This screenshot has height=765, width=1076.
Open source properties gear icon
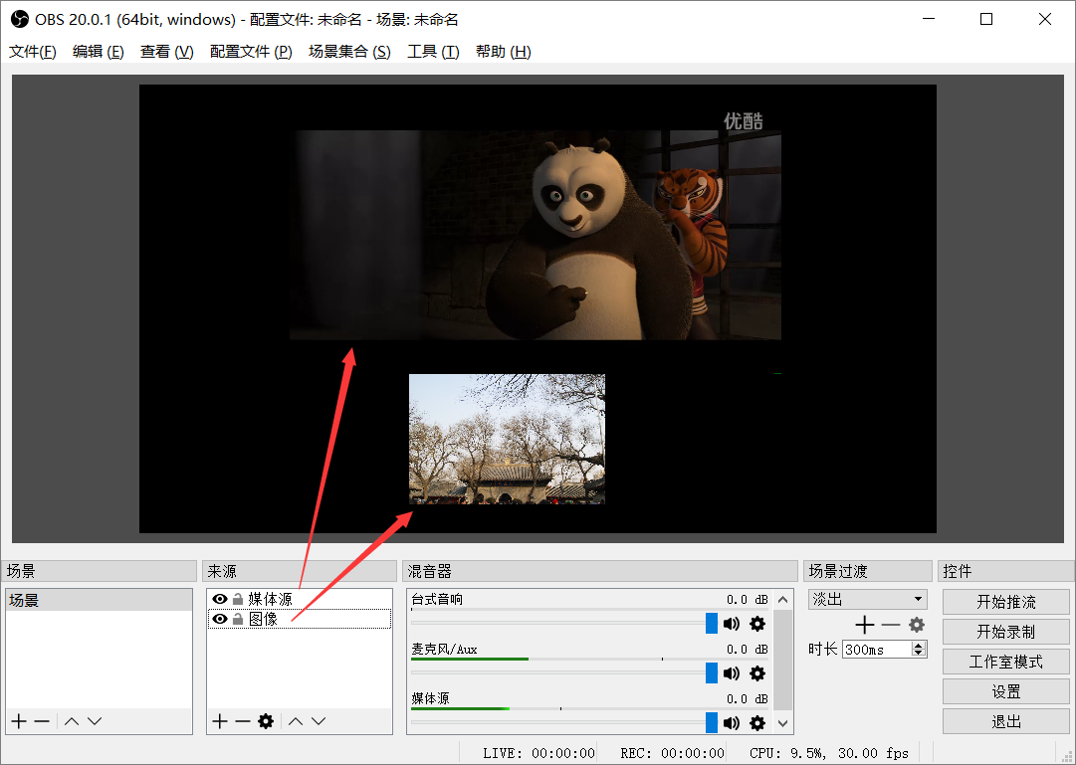pyautogui.click(x=266, y=721)
